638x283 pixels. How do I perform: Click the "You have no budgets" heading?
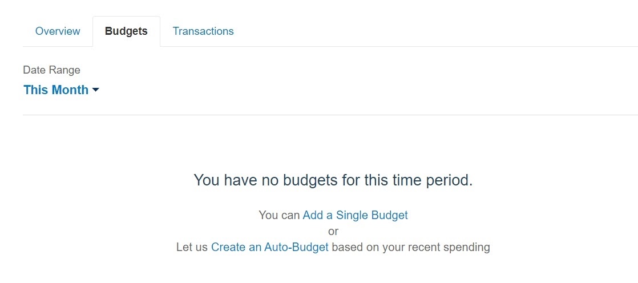click(x=333, y=180)
